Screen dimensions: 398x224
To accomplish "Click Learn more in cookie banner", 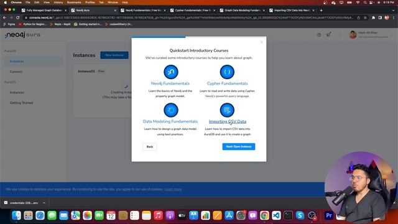I will (x=173, y=189).
